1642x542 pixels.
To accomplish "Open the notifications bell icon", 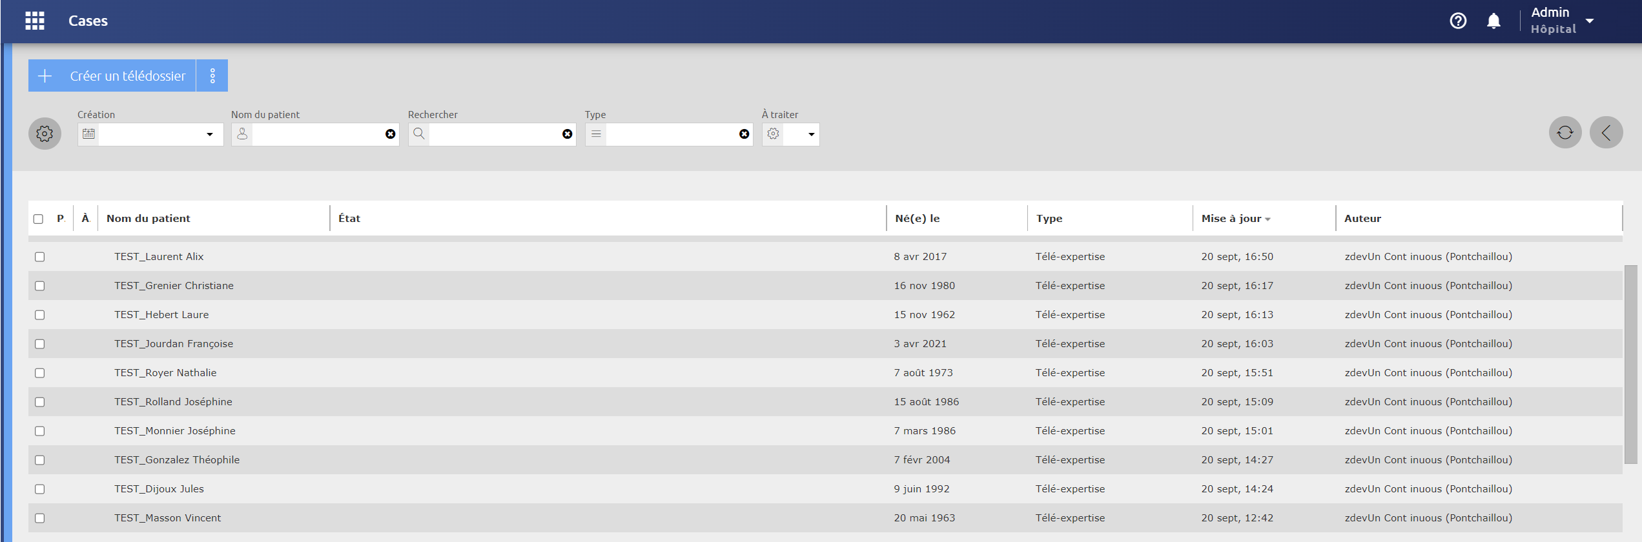I will 1493,21.
